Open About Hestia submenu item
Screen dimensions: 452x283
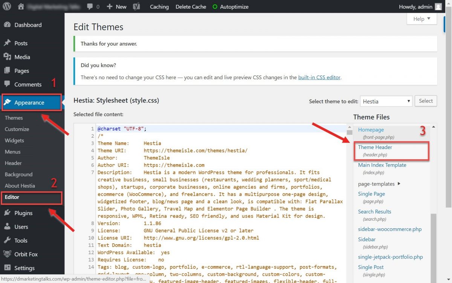[20, 186]
